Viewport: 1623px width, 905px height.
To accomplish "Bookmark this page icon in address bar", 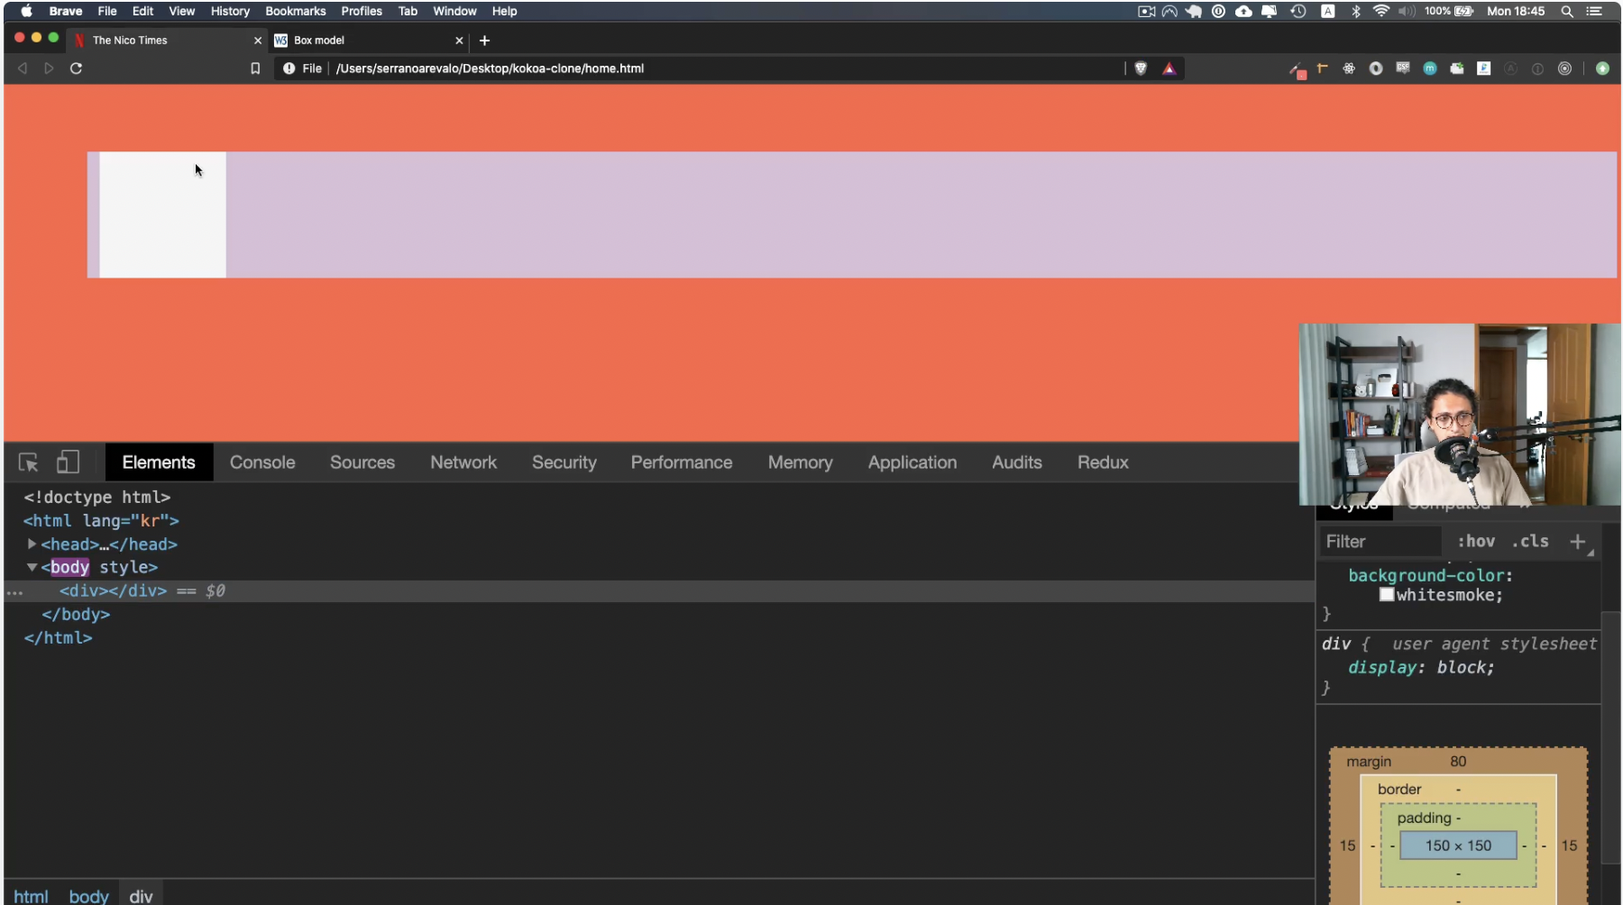I will tap(255, 69).
